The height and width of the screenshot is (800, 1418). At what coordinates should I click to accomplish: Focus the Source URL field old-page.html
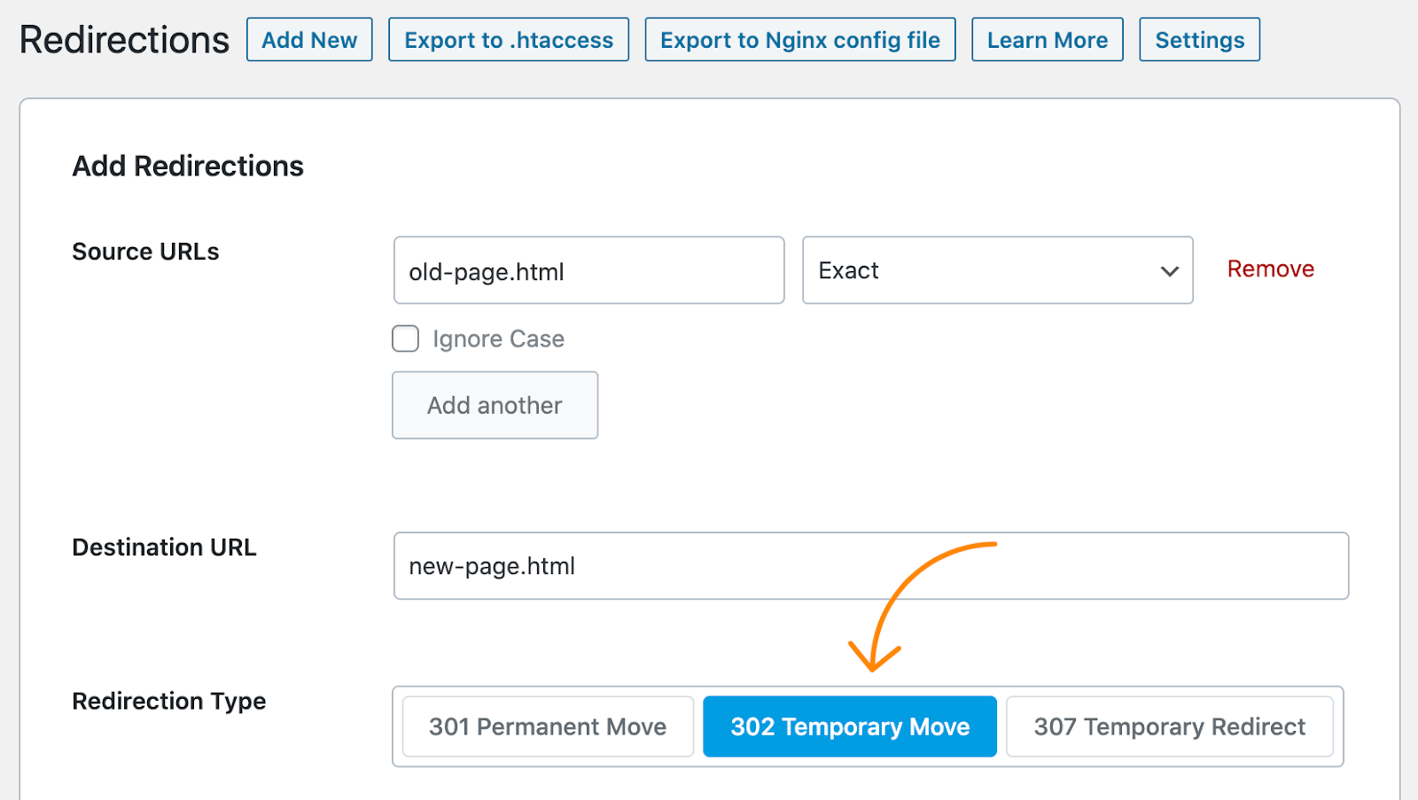click(588, 270)
